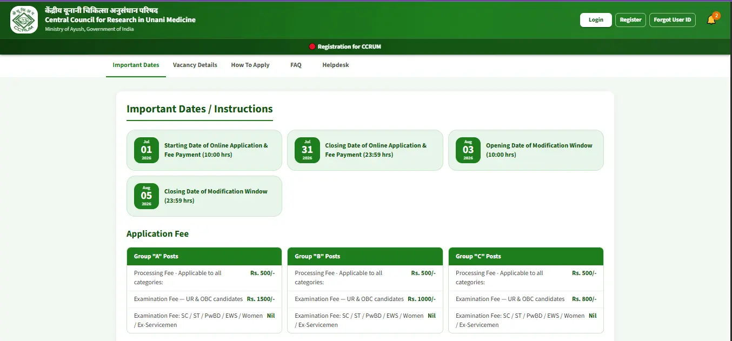
Task: Go to the Helpdesk tab
Action: 336,65
